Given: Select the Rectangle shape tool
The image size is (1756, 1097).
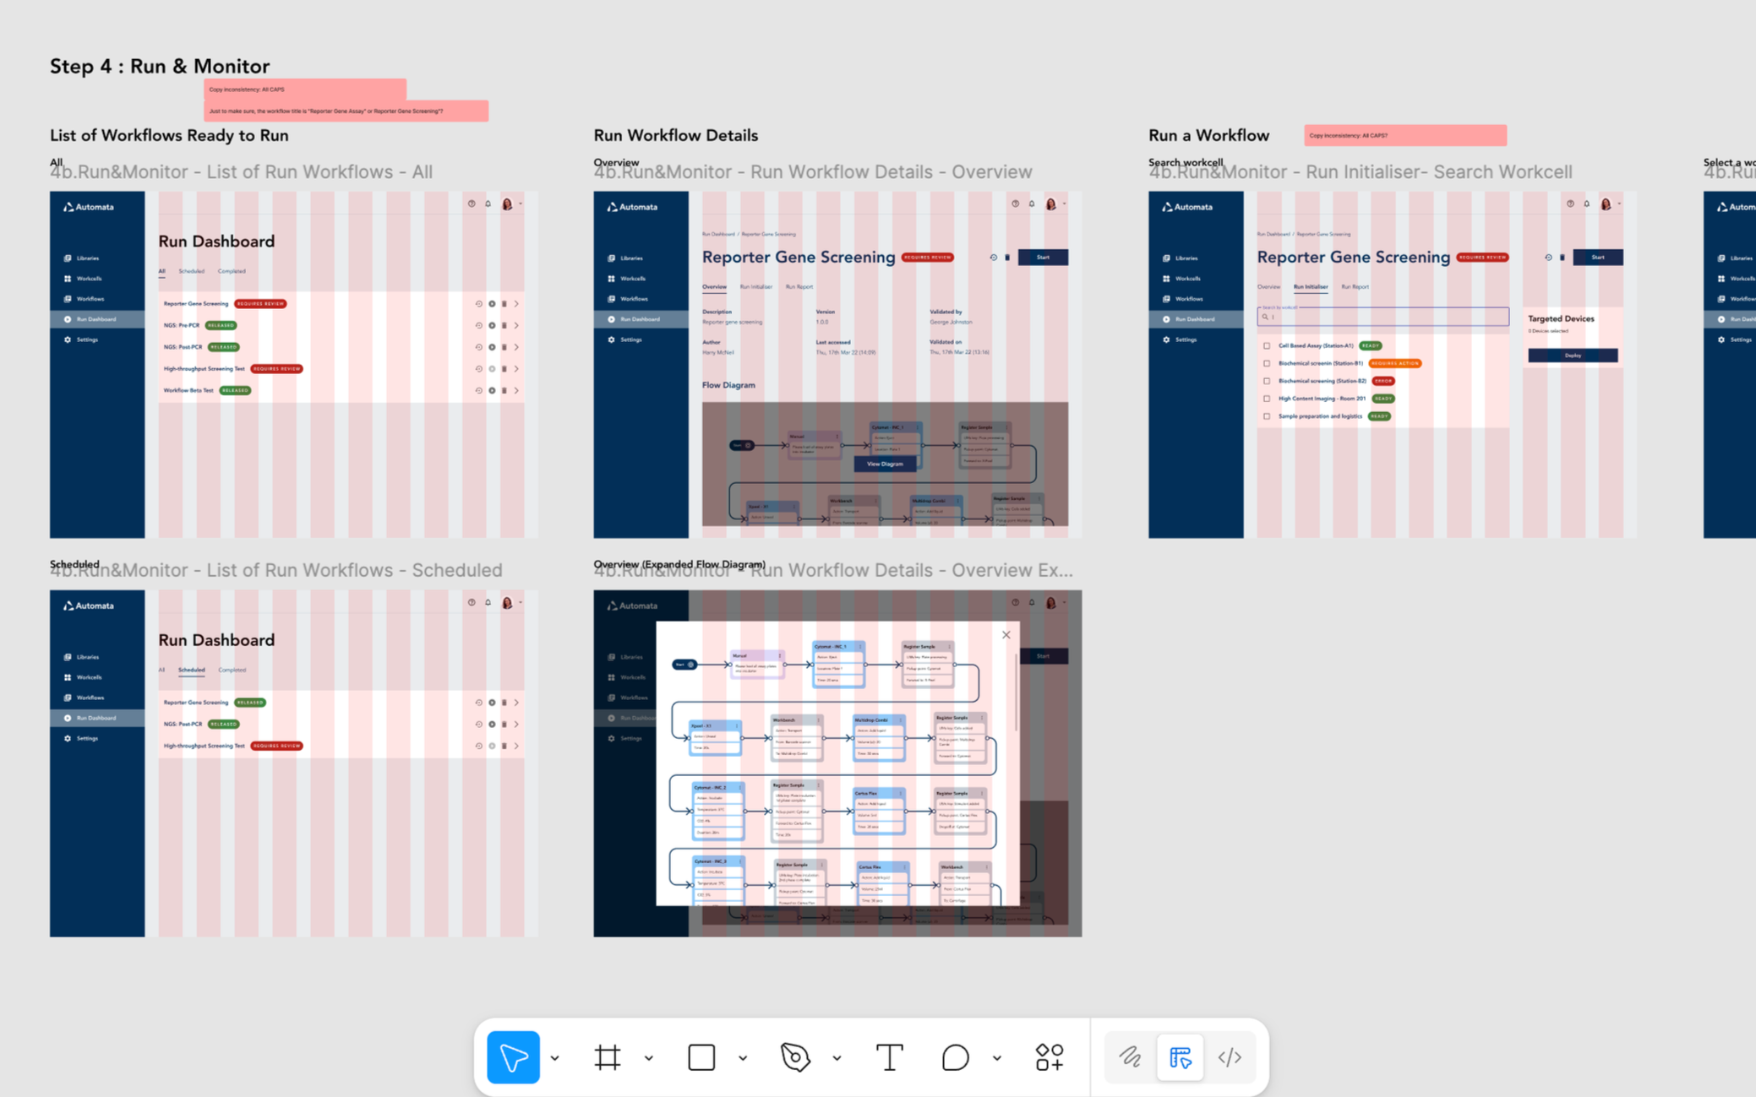Looking at the screenshot, I should tap(701, 1056).
